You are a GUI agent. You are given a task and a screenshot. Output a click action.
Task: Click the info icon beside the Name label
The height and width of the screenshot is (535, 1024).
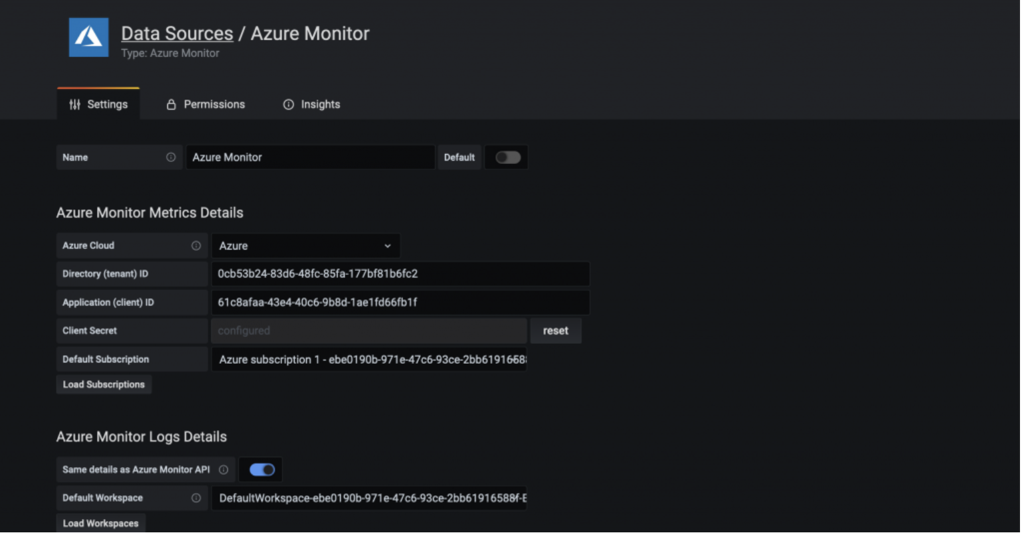(x=171, y=157)
